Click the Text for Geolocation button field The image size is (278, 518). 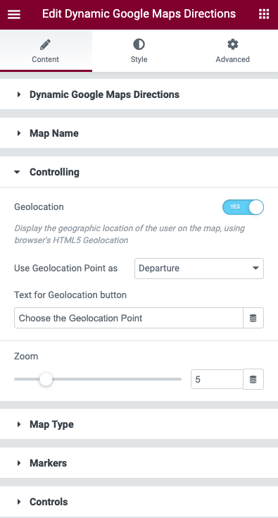tap(129, 318)
